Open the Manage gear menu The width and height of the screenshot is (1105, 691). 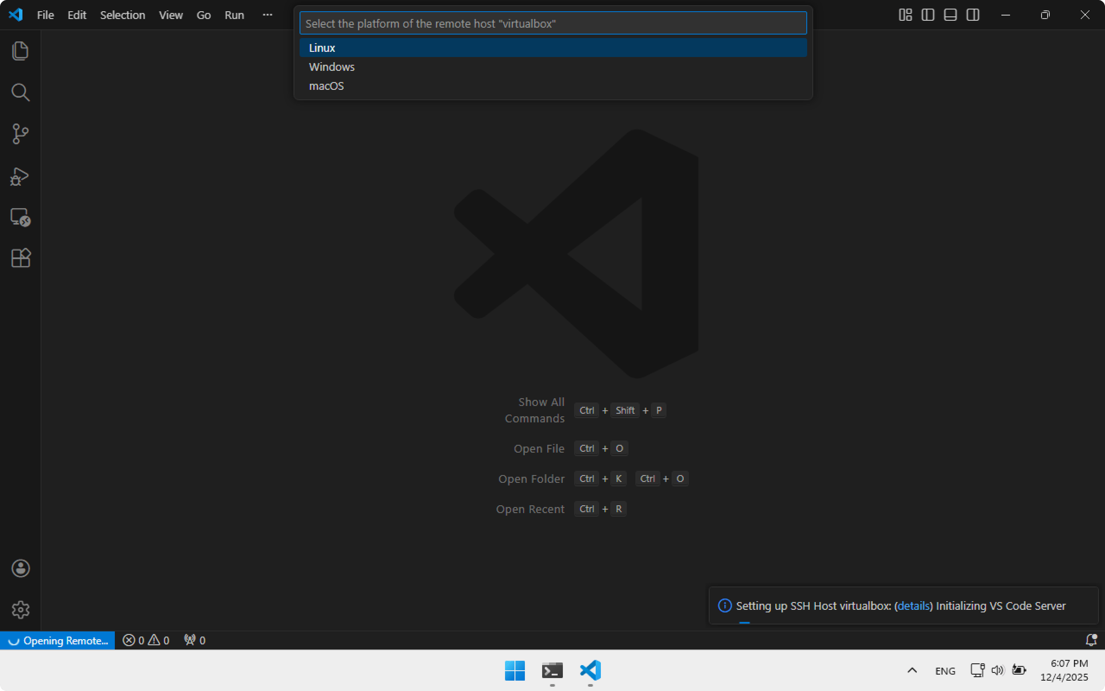click(x=20, y=610)
